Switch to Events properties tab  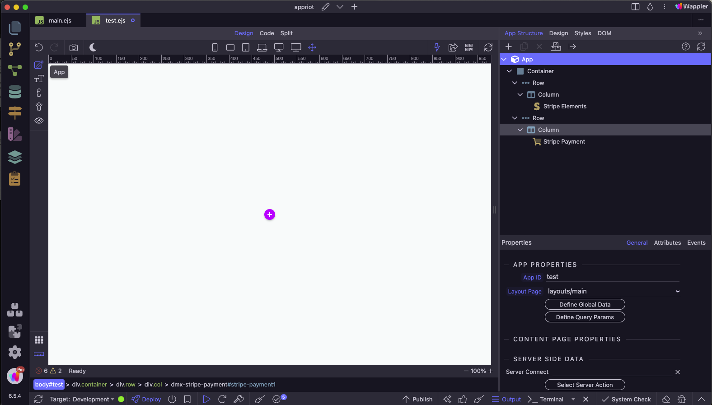(696, 243)
